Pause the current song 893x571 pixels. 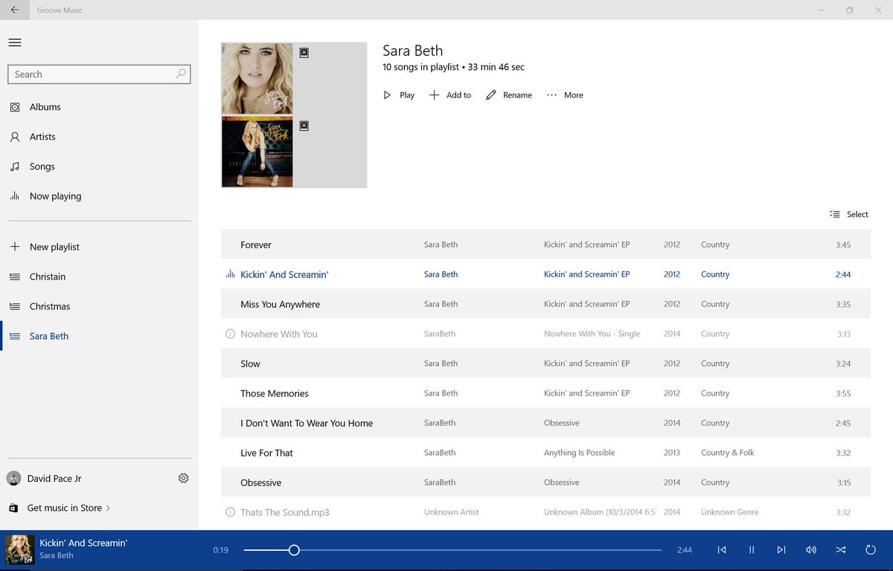pos(751,550)
